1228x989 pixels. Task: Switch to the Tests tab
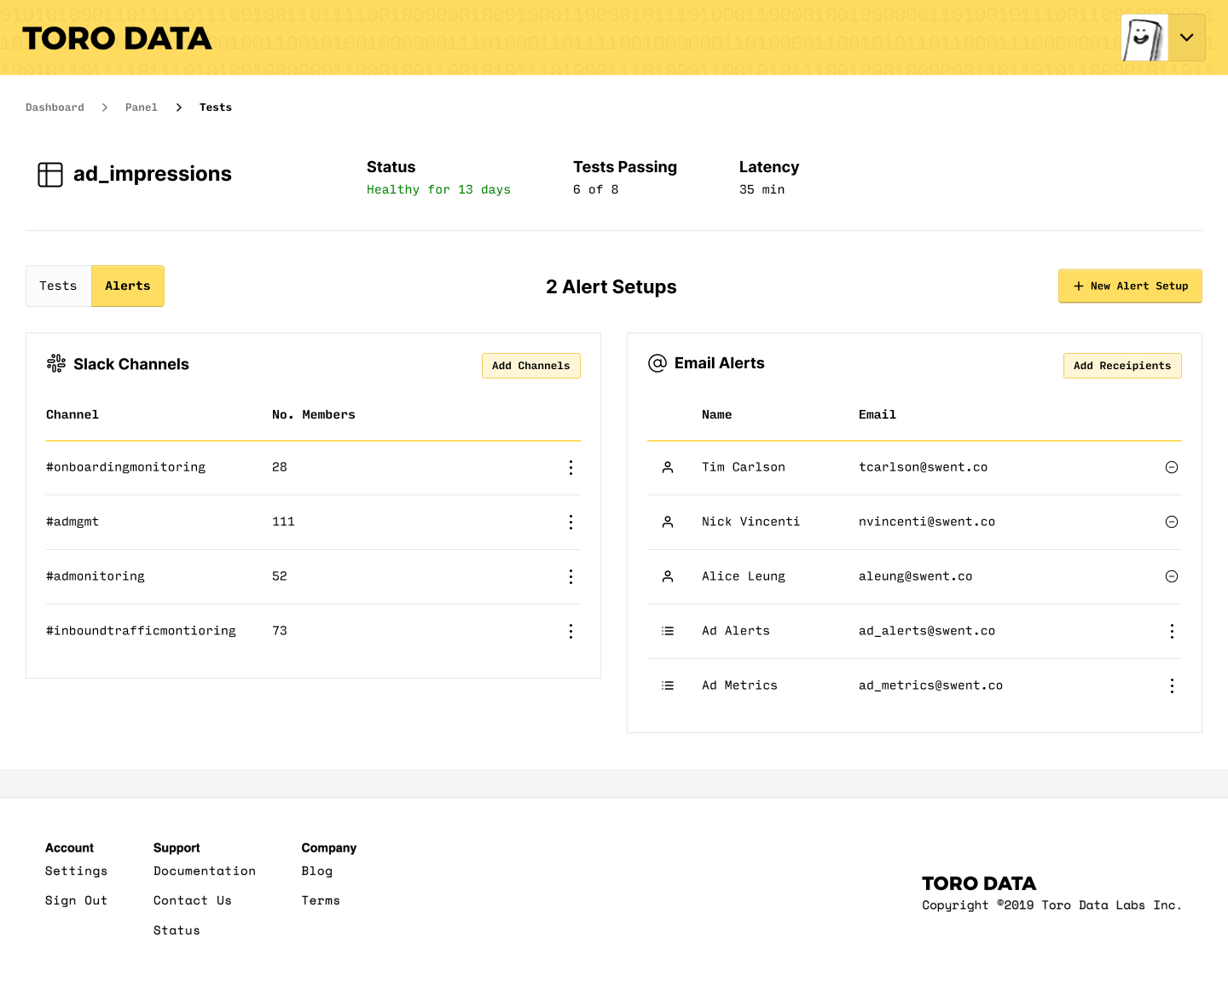[58, 286]
